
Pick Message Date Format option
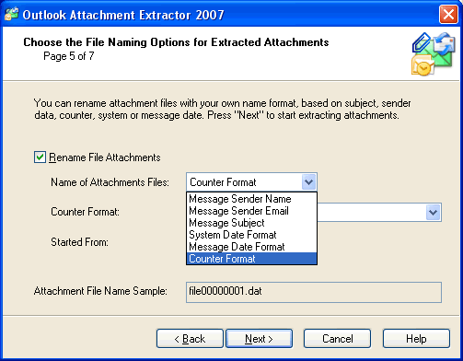click(251, 247)
